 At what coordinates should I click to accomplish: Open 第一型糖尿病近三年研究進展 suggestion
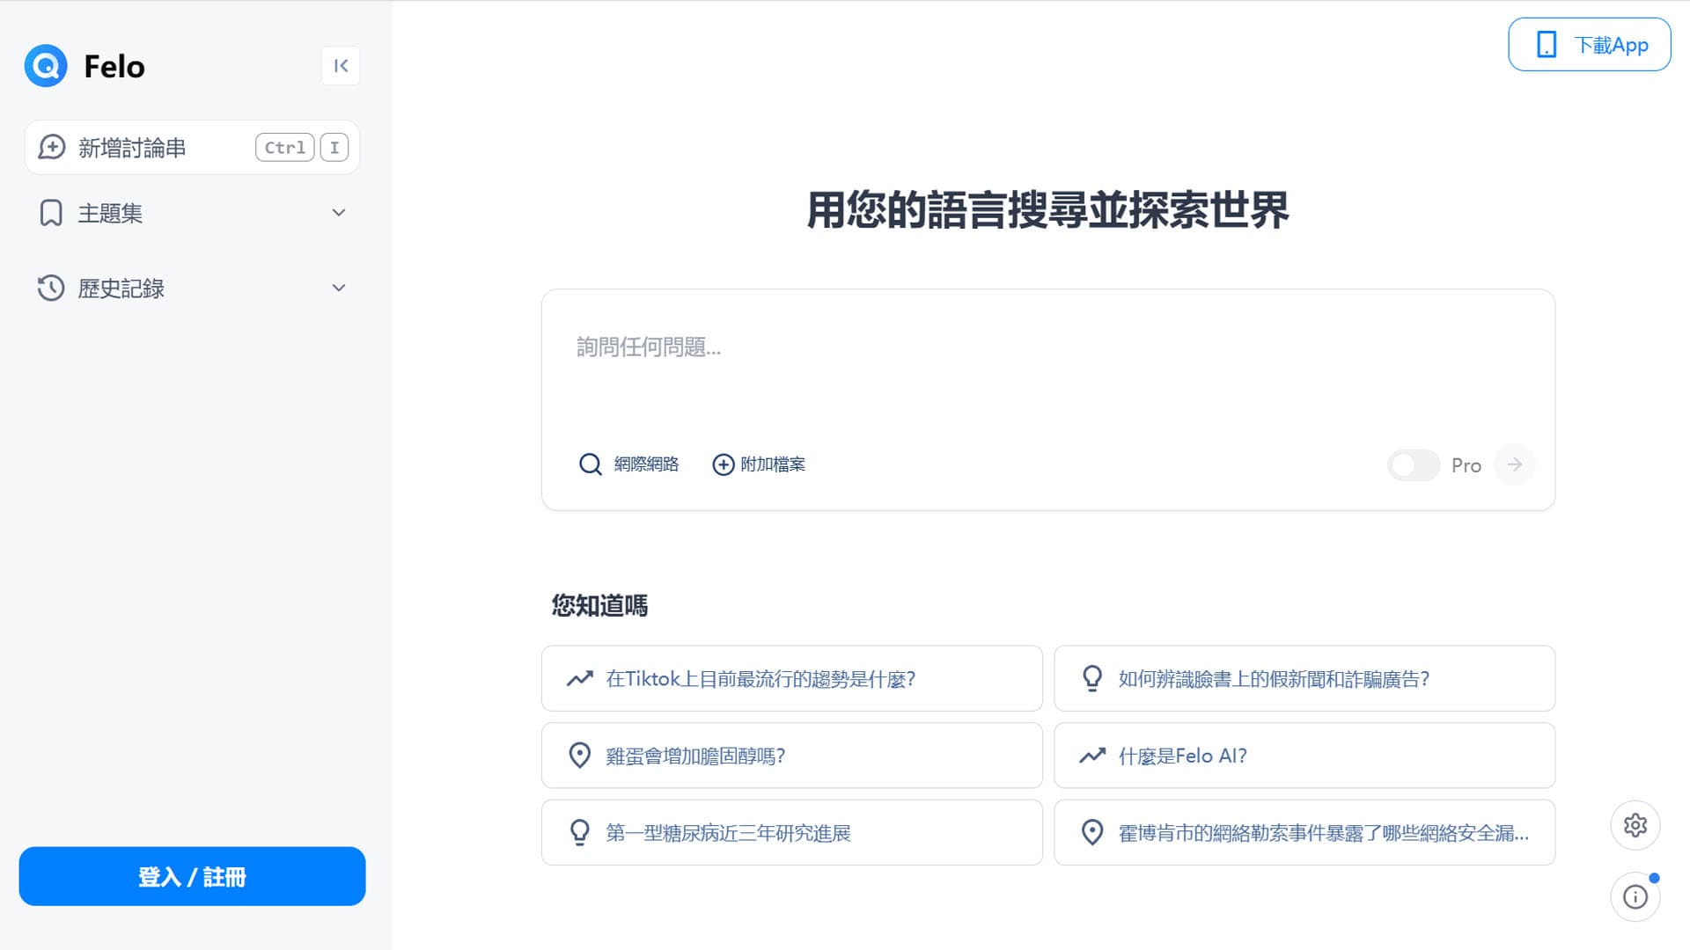pyautogui.click(x=792, y=833)
